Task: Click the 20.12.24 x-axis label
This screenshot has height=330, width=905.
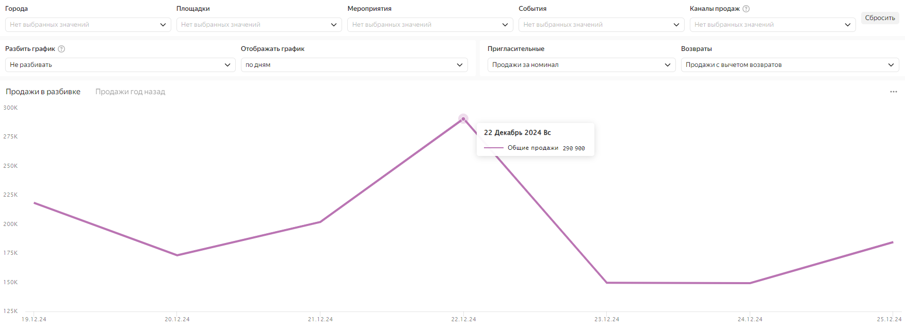Action: pyautogui.click(x=177, y=319)
